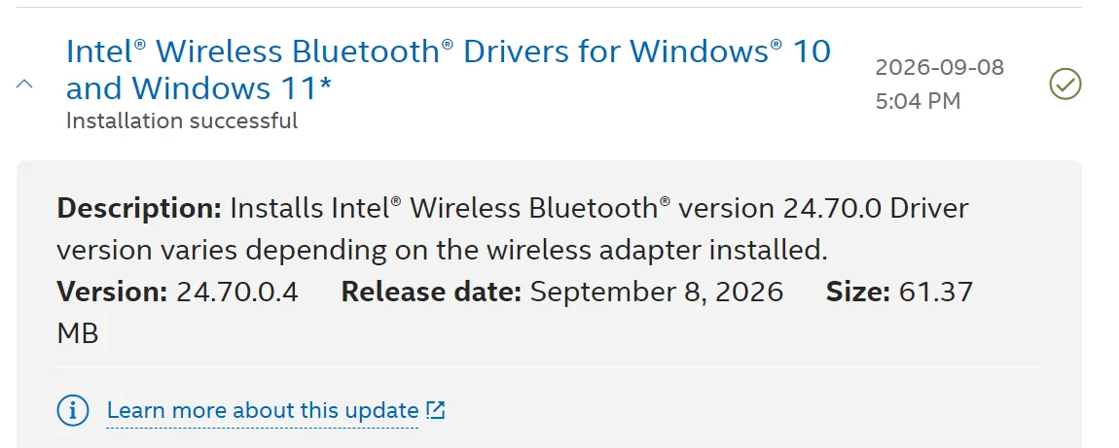Click the bold Size label

[x=858, y=292]
